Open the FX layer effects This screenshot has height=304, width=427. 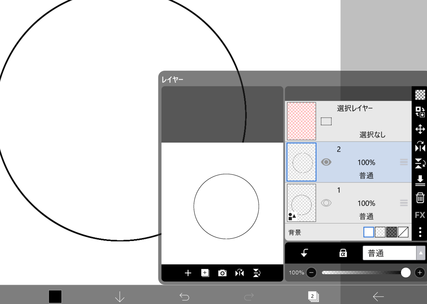[420, 215]
